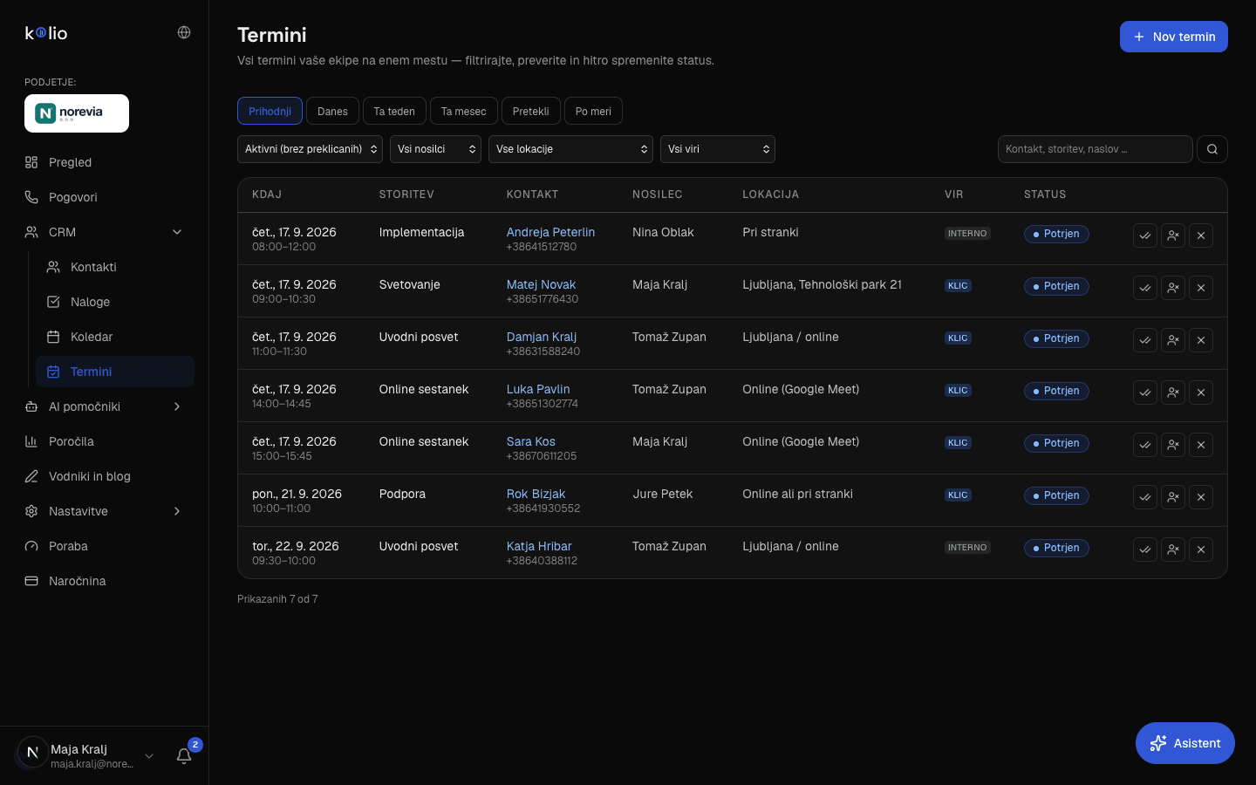
Task: Open the status filter dropdown
Action: [310, 149]
